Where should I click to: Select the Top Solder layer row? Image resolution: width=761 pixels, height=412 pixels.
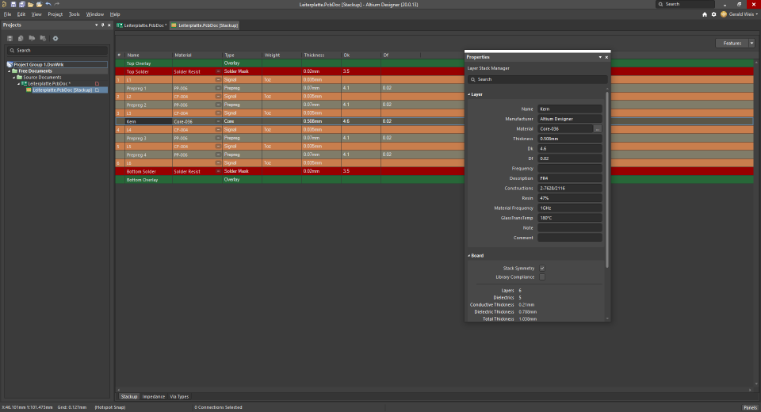coord(137,71)
